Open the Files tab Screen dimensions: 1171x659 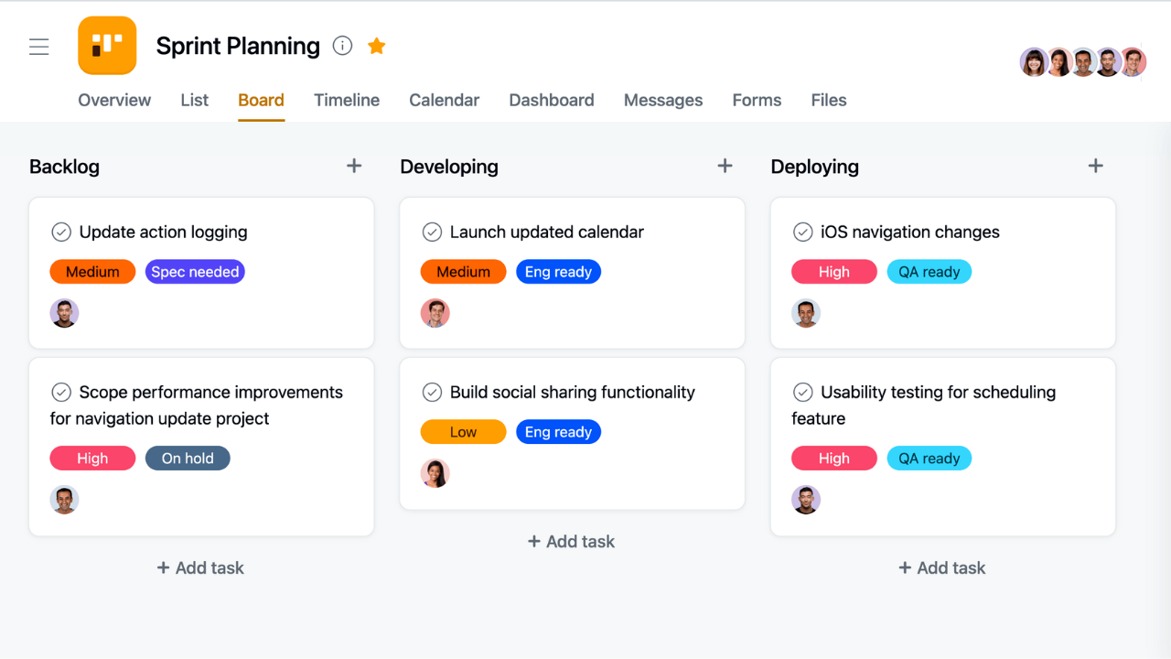pos(829,101)
